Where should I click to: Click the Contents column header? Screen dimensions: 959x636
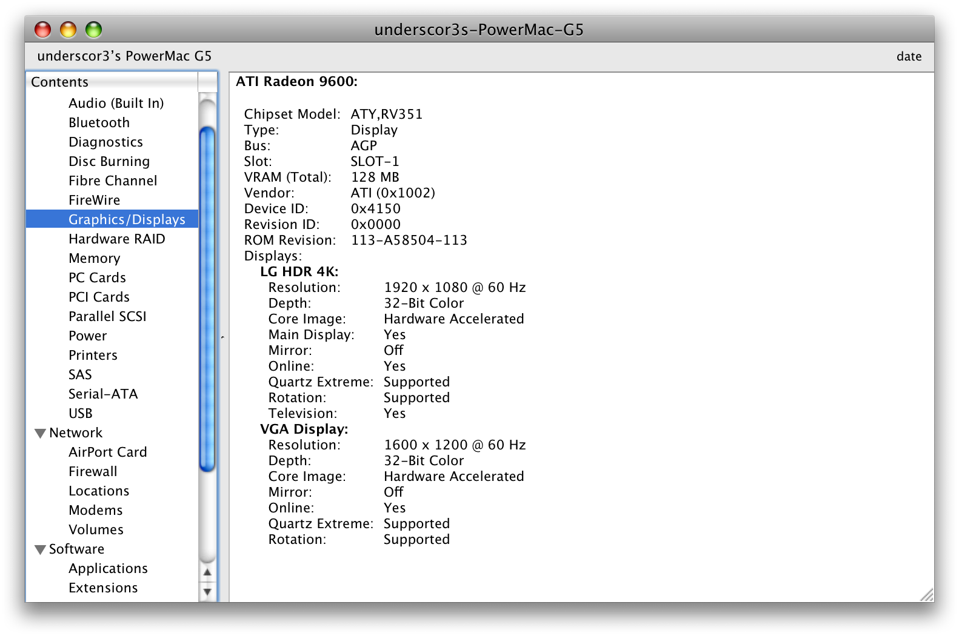coord(112,82)
